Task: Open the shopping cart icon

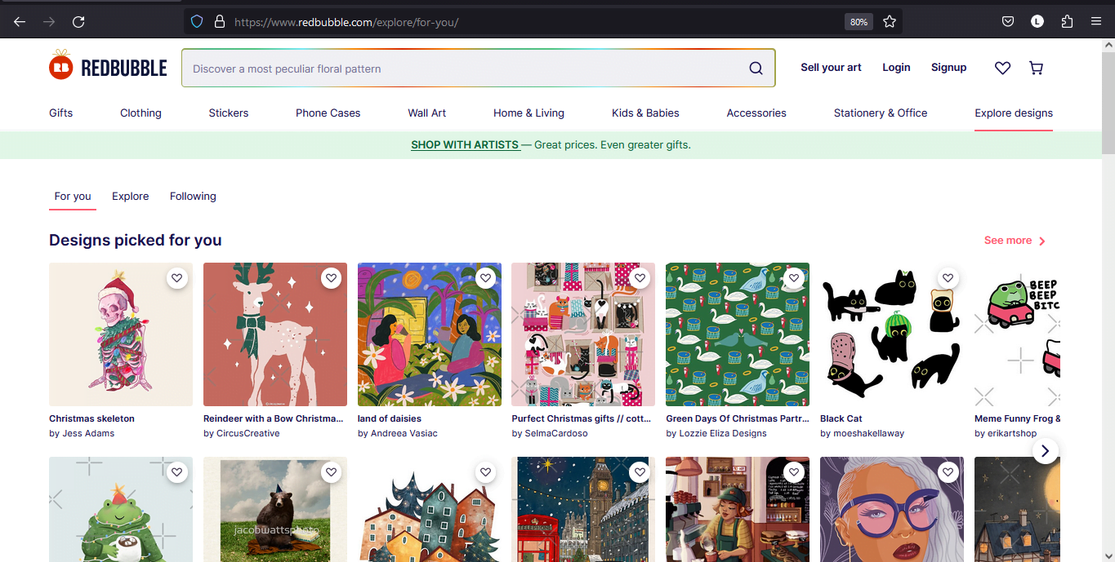Action: click(1036, 68)
